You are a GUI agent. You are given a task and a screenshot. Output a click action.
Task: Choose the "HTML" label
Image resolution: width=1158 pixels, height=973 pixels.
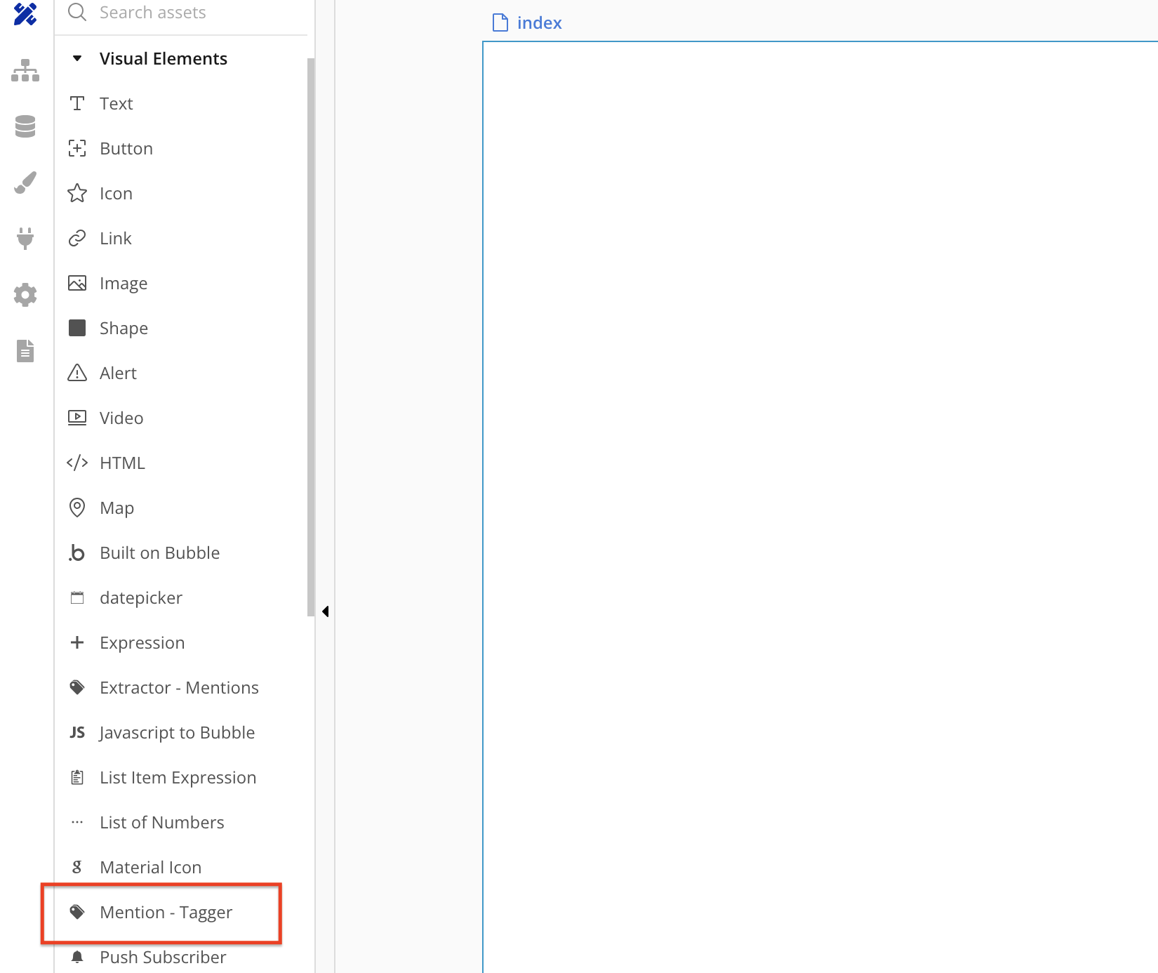122,463
